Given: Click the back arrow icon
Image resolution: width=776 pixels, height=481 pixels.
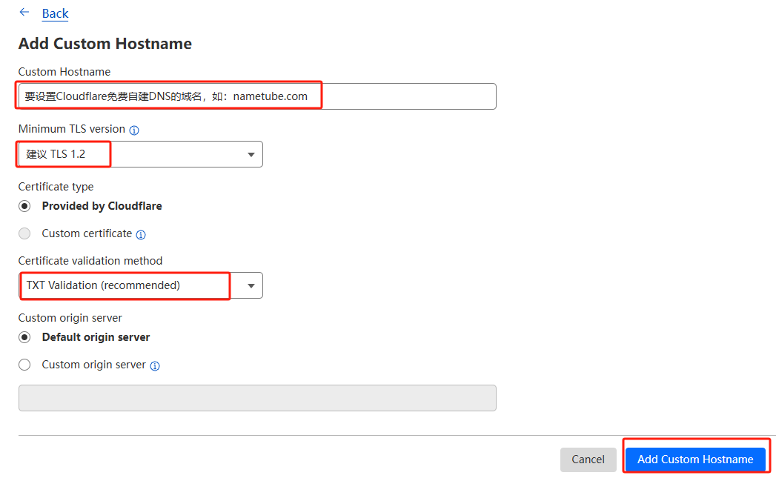Looking at the screenshot, I should click(24, 13).
